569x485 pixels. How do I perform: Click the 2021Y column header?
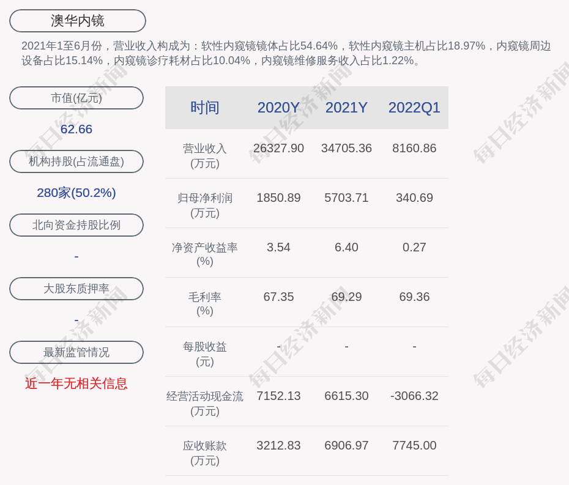coord(346,108)
